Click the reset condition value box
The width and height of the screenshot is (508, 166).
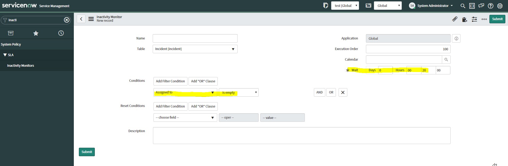(282, 118)
